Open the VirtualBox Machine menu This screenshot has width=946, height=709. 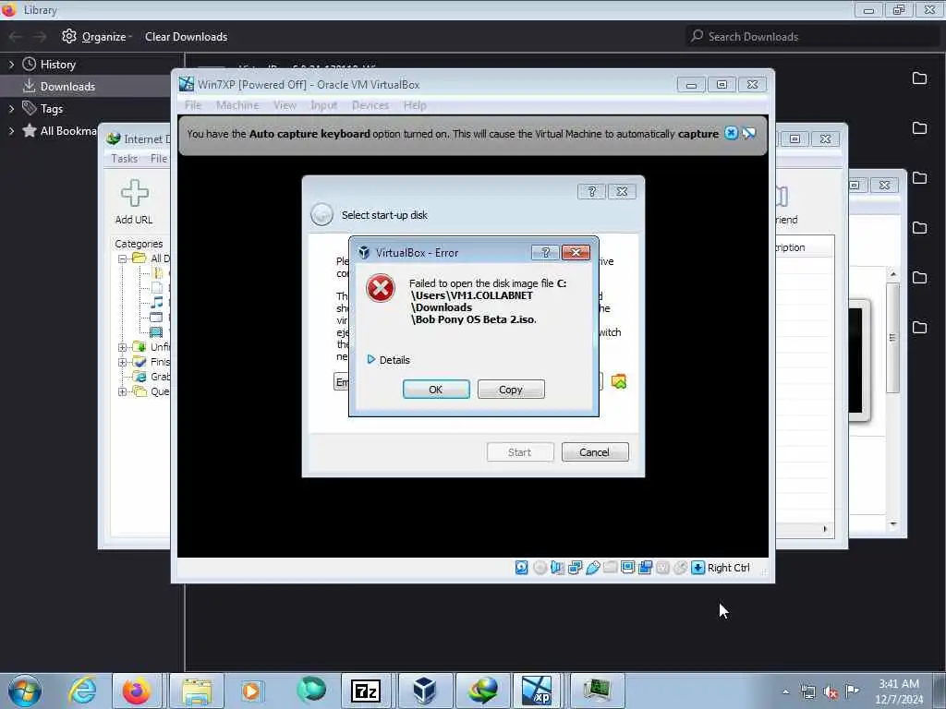pos(237,105)
